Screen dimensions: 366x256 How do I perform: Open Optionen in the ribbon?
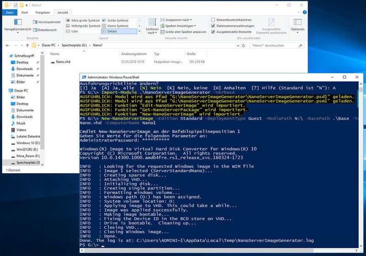point(298,26)
